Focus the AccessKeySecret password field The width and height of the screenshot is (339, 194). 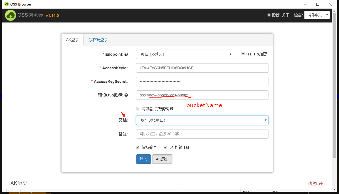(x=202, y=81)
